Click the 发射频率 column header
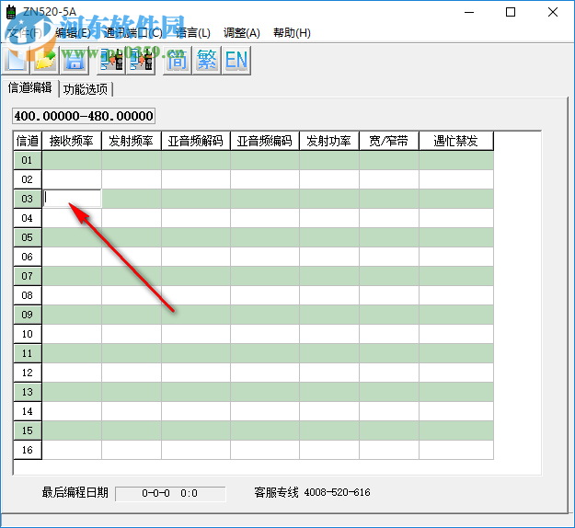The width and height of the screenshot is (575, 528). (x=131, y=141)
